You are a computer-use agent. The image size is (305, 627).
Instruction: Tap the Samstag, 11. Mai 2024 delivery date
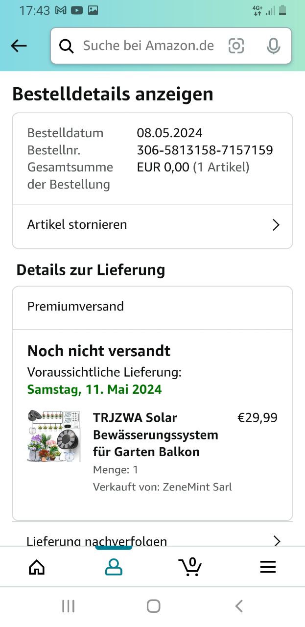tap(94, 389)
